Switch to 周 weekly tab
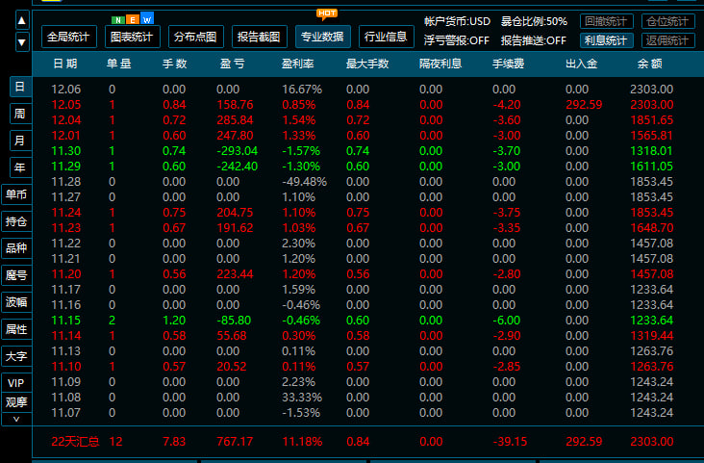The height and width of the screenshot is (463, 704). click(x=20, y=114)
